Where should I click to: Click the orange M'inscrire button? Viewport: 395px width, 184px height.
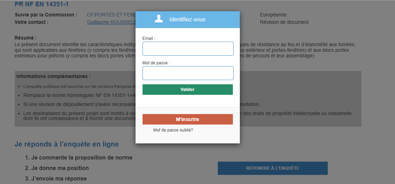pyautogui.click(x=188, y=119)
